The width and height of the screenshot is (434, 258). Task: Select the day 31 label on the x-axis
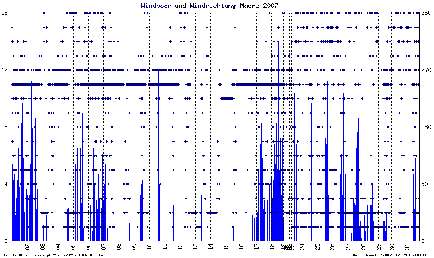(x=407, y=247)
